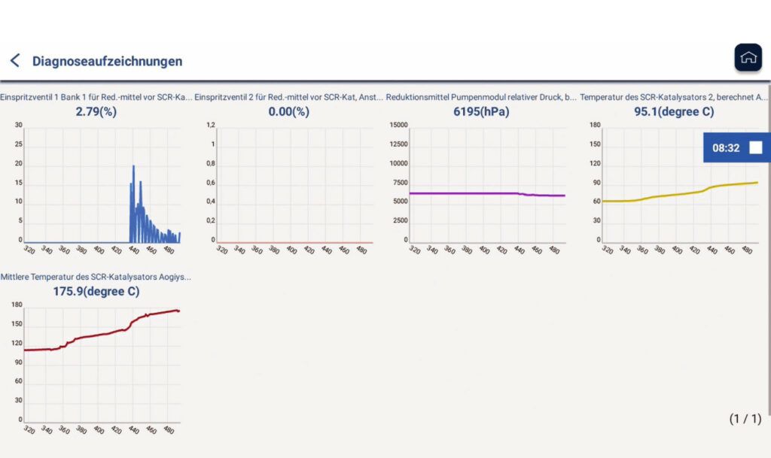
Task: Stop recording with the white square icon
Action: pos(755,148)
